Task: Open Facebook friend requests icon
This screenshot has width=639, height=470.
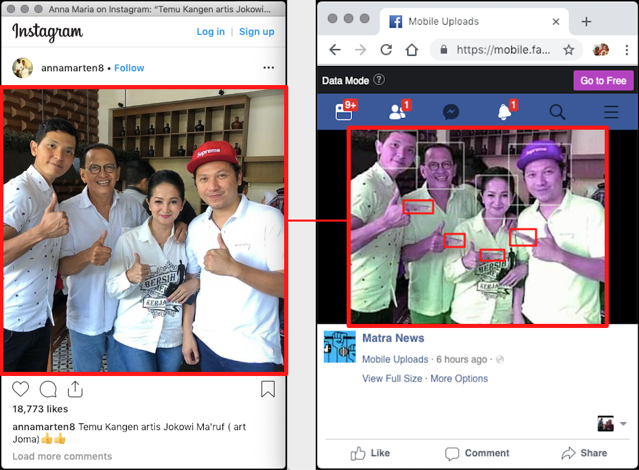Action: click(398, 112)
